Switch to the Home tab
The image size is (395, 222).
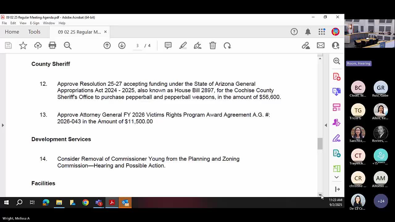coord(12,32)
